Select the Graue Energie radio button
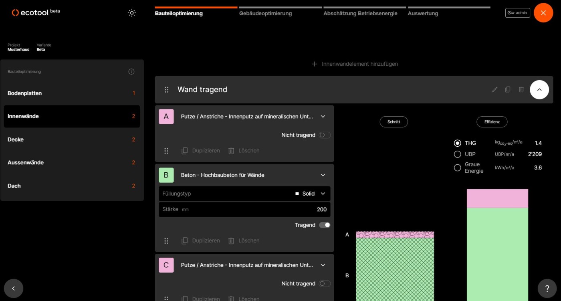561x301 pixels. pyautogui.click(x=457, y=168)
